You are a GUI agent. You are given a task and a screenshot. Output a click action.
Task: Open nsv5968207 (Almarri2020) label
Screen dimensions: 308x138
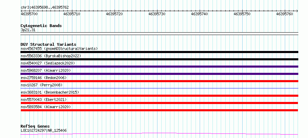point(46,70)
